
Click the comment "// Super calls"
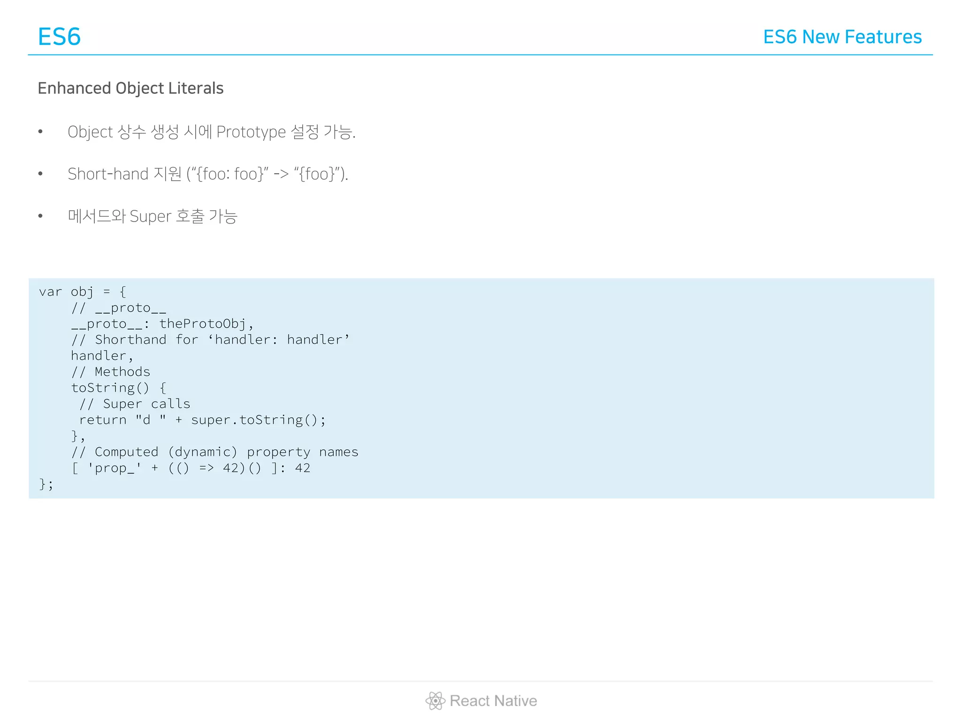pos(135,404)
